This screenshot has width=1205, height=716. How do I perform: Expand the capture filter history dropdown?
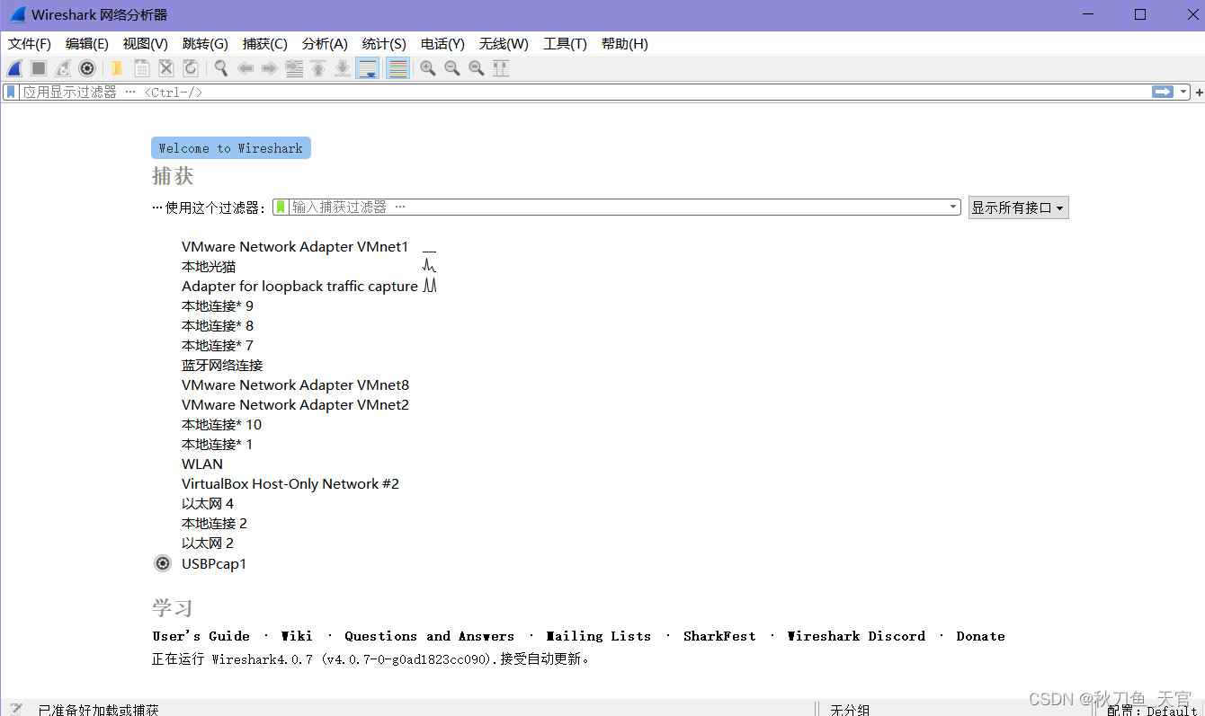[x=954, y=207]
